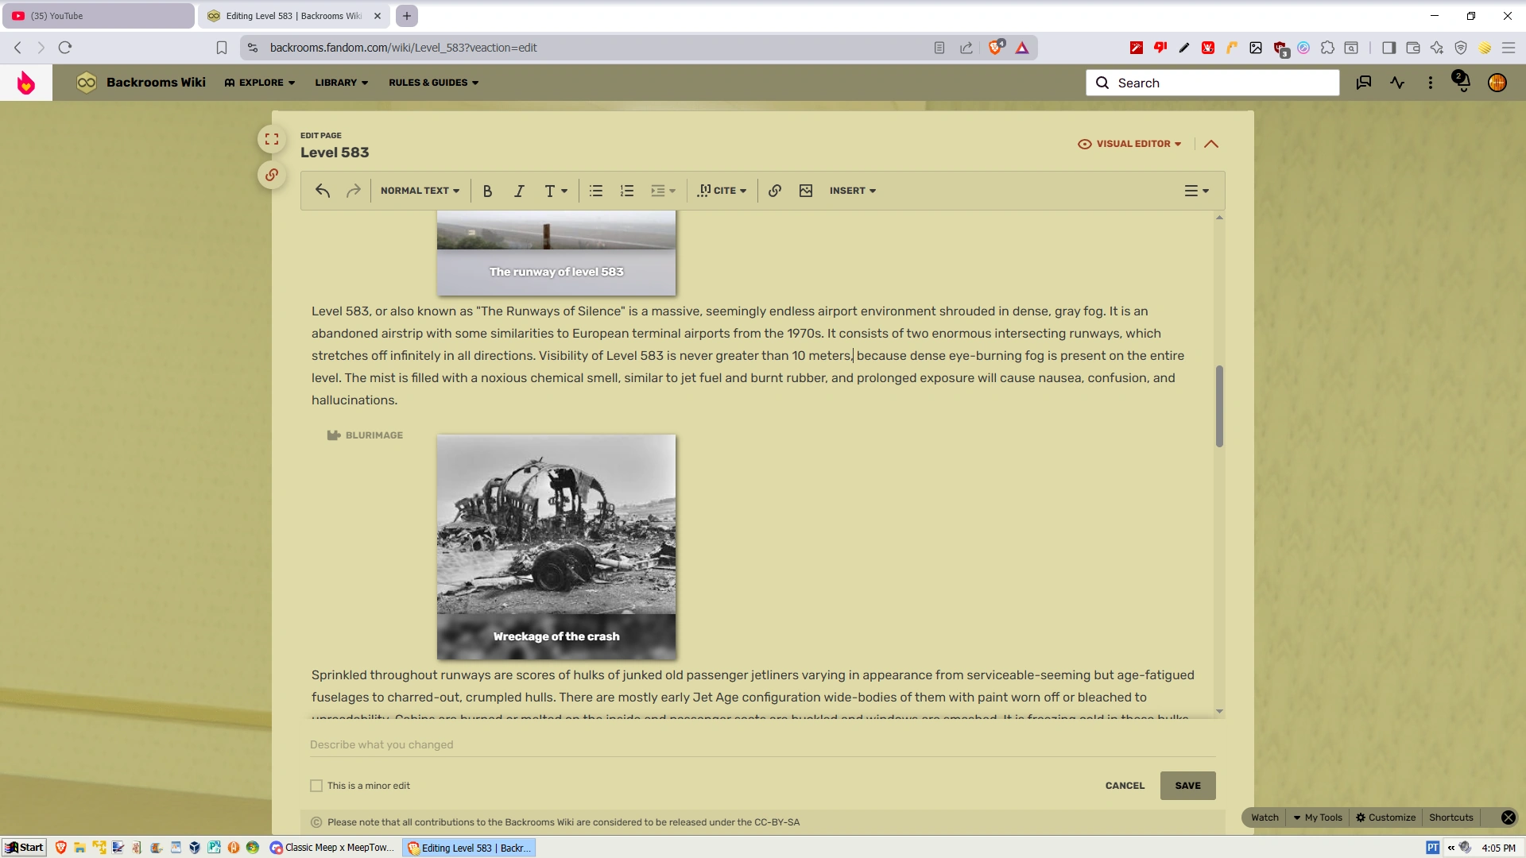The image size is (1526, 858).
Task: Collapse the editor with the up chevron
Action: [x=1211, y=144]
